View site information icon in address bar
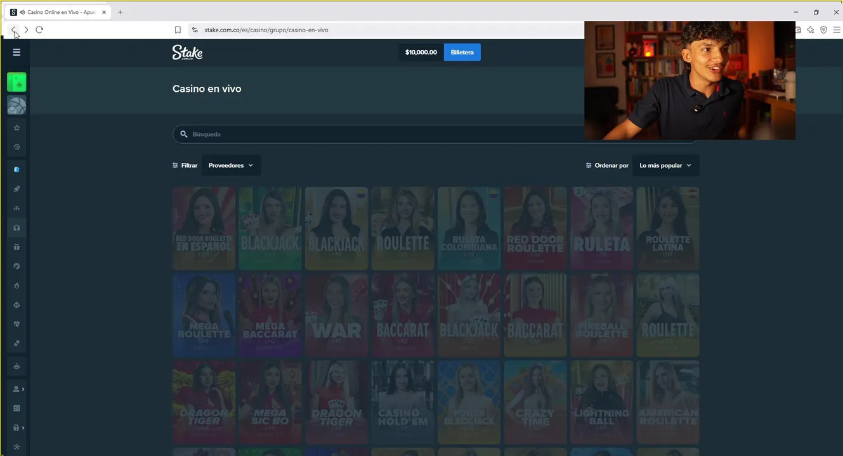The height and width of the screenshot is (456, 843). tap(195, 30)
